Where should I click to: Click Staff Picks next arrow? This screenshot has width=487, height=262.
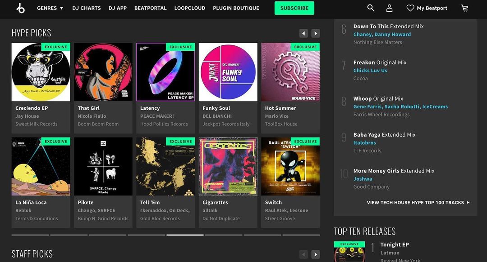tap(316, 254)
